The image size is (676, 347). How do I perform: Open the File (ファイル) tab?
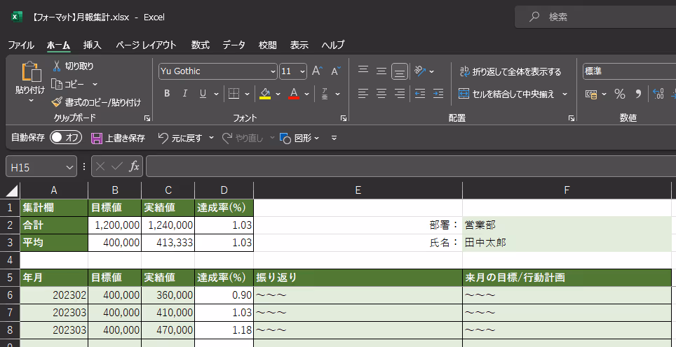[21, 45]
